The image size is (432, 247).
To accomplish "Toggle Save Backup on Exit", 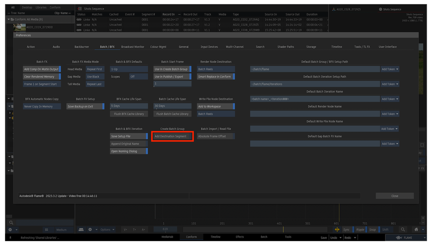I will pyautogui.click(x=85, y=106).
